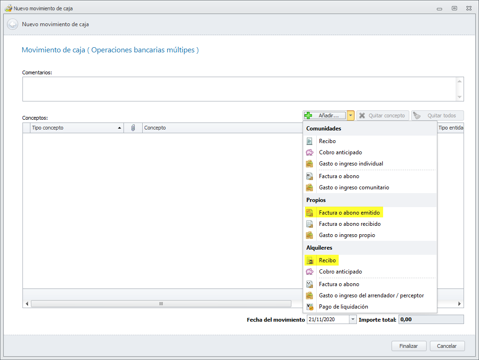This screenshot has width=479, height=360.
Task: Maximize the Nuevo movimiento de caja window
Action: (454, 8)
